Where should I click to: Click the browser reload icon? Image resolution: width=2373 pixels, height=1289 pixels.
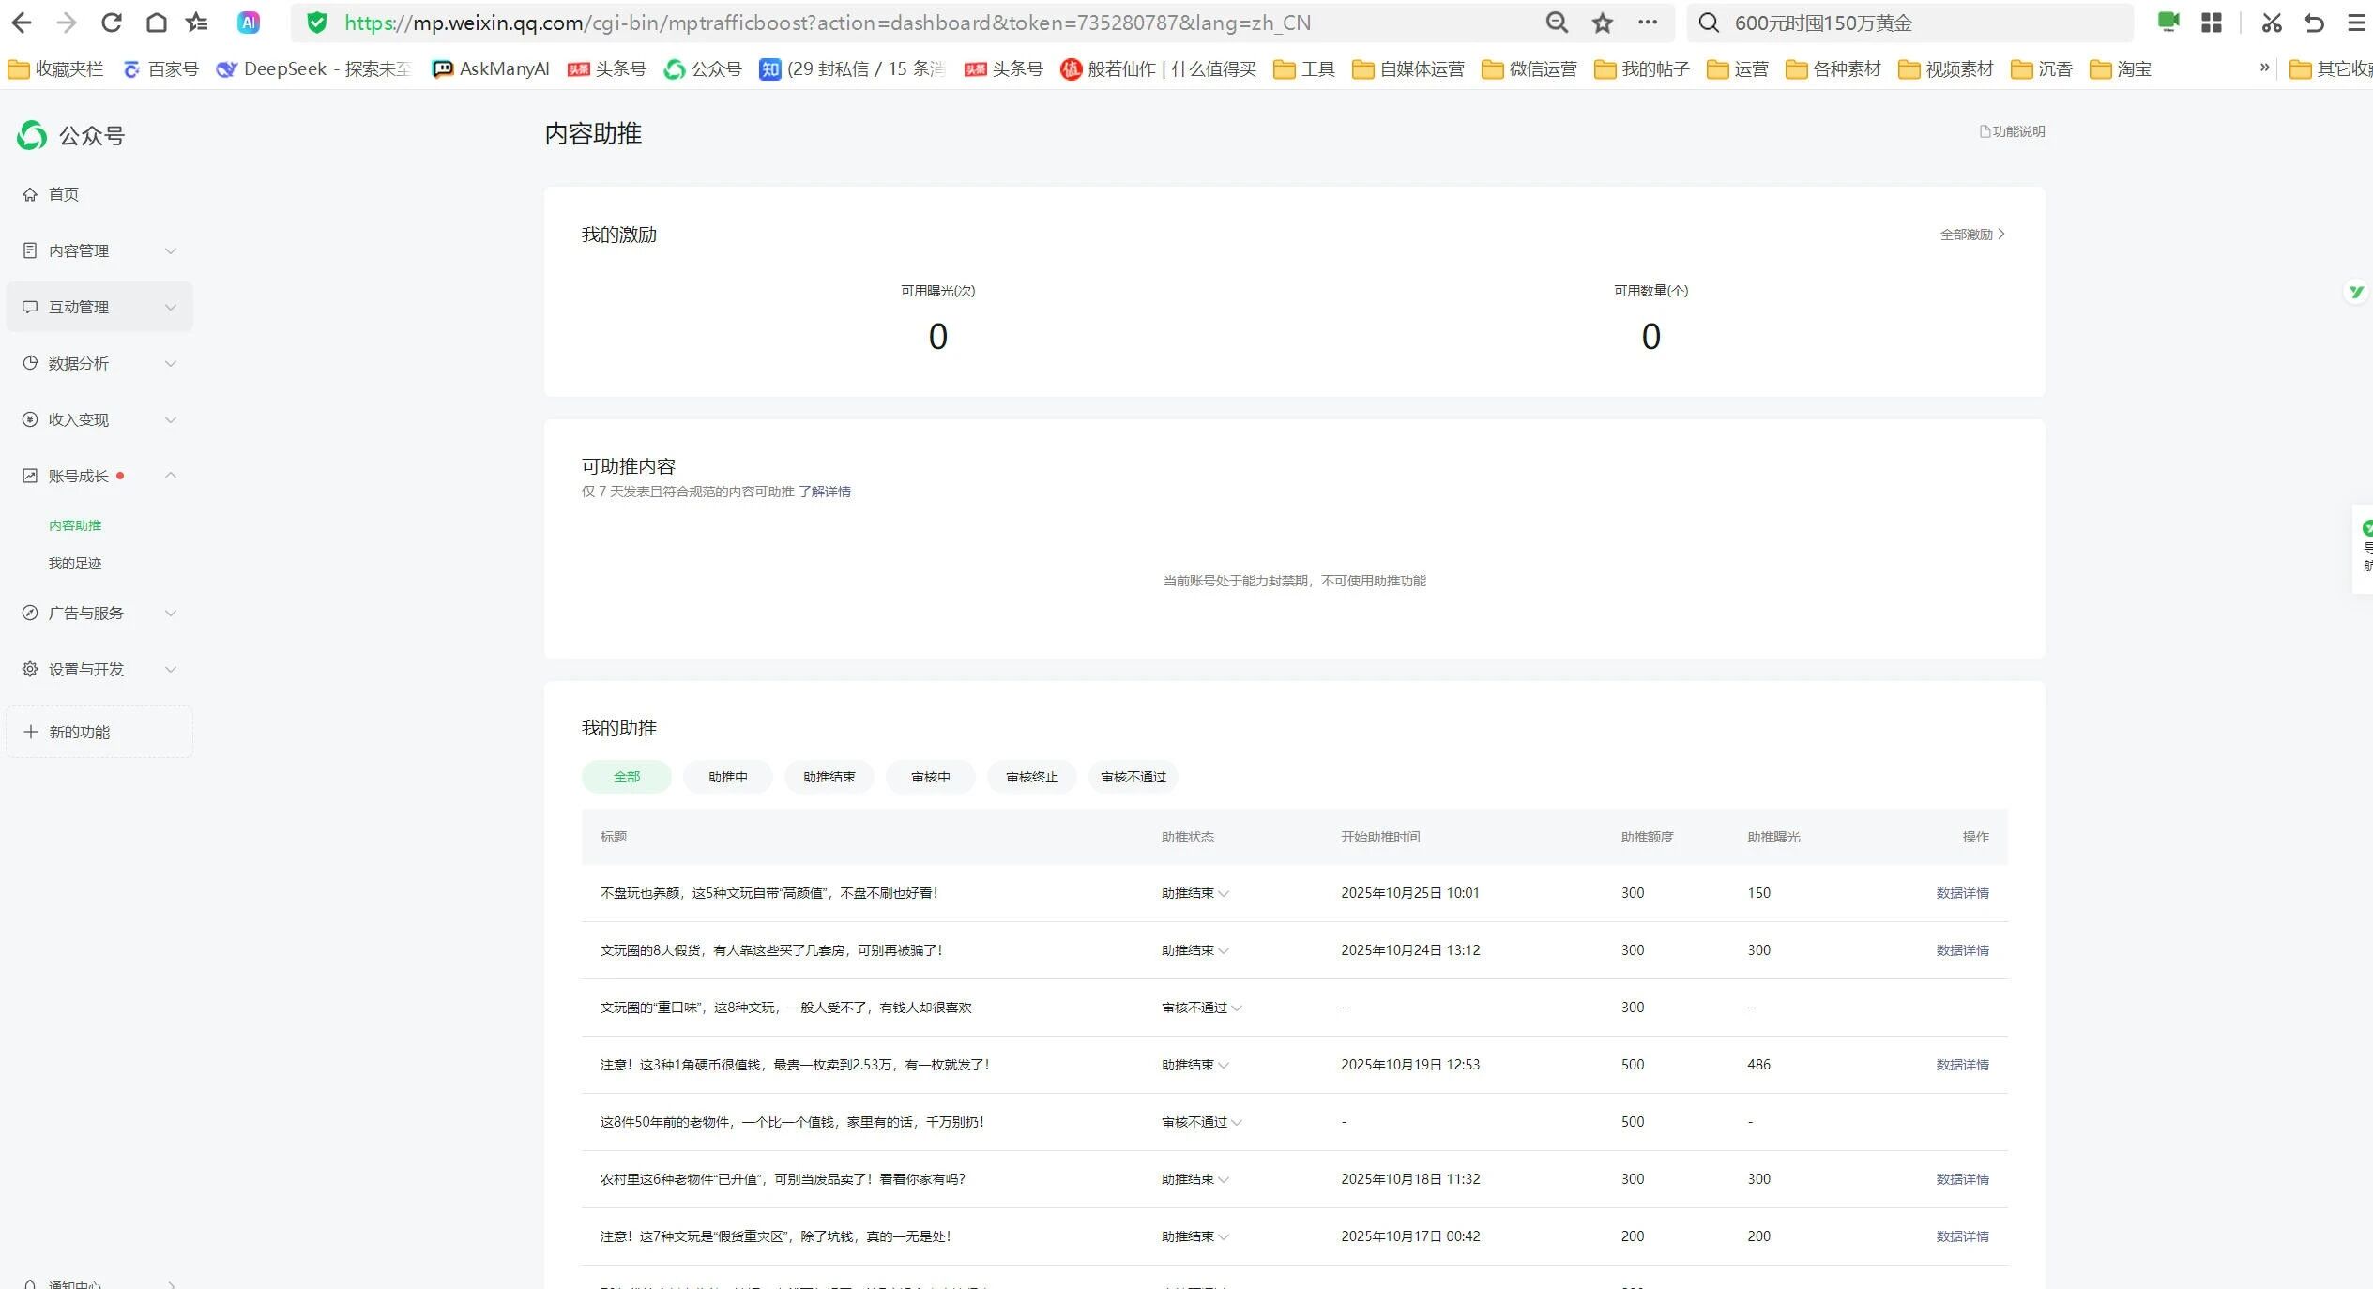(x=112, y=23)
